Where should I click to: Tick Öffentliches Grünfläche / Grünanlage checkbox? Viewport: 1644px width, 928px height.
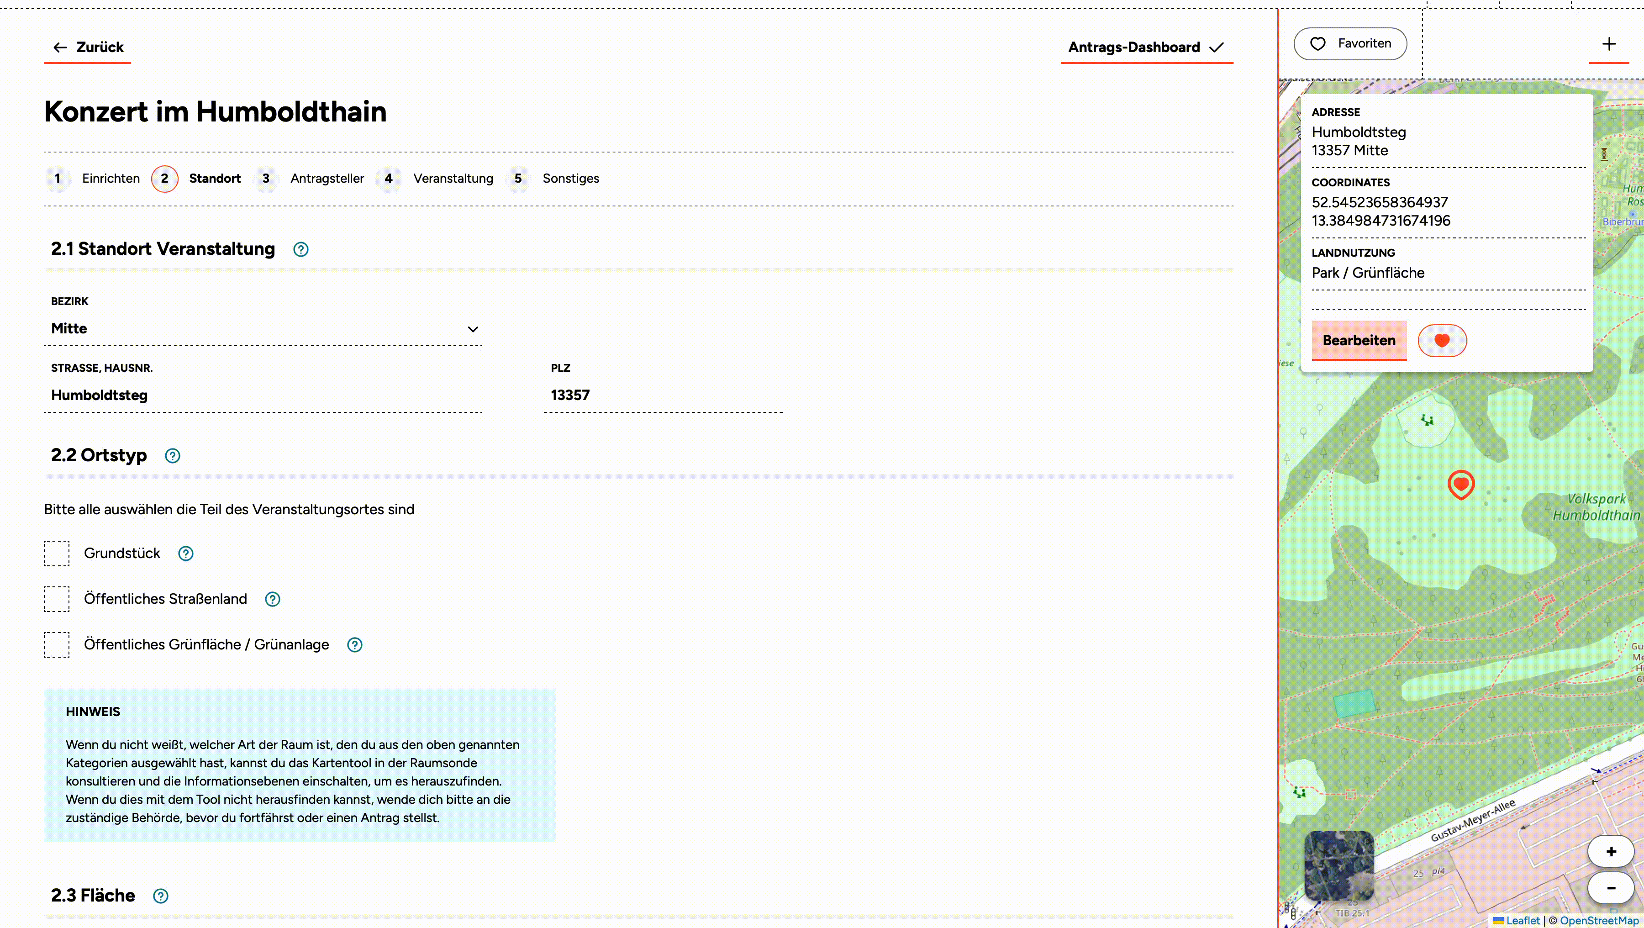[57, 644]
